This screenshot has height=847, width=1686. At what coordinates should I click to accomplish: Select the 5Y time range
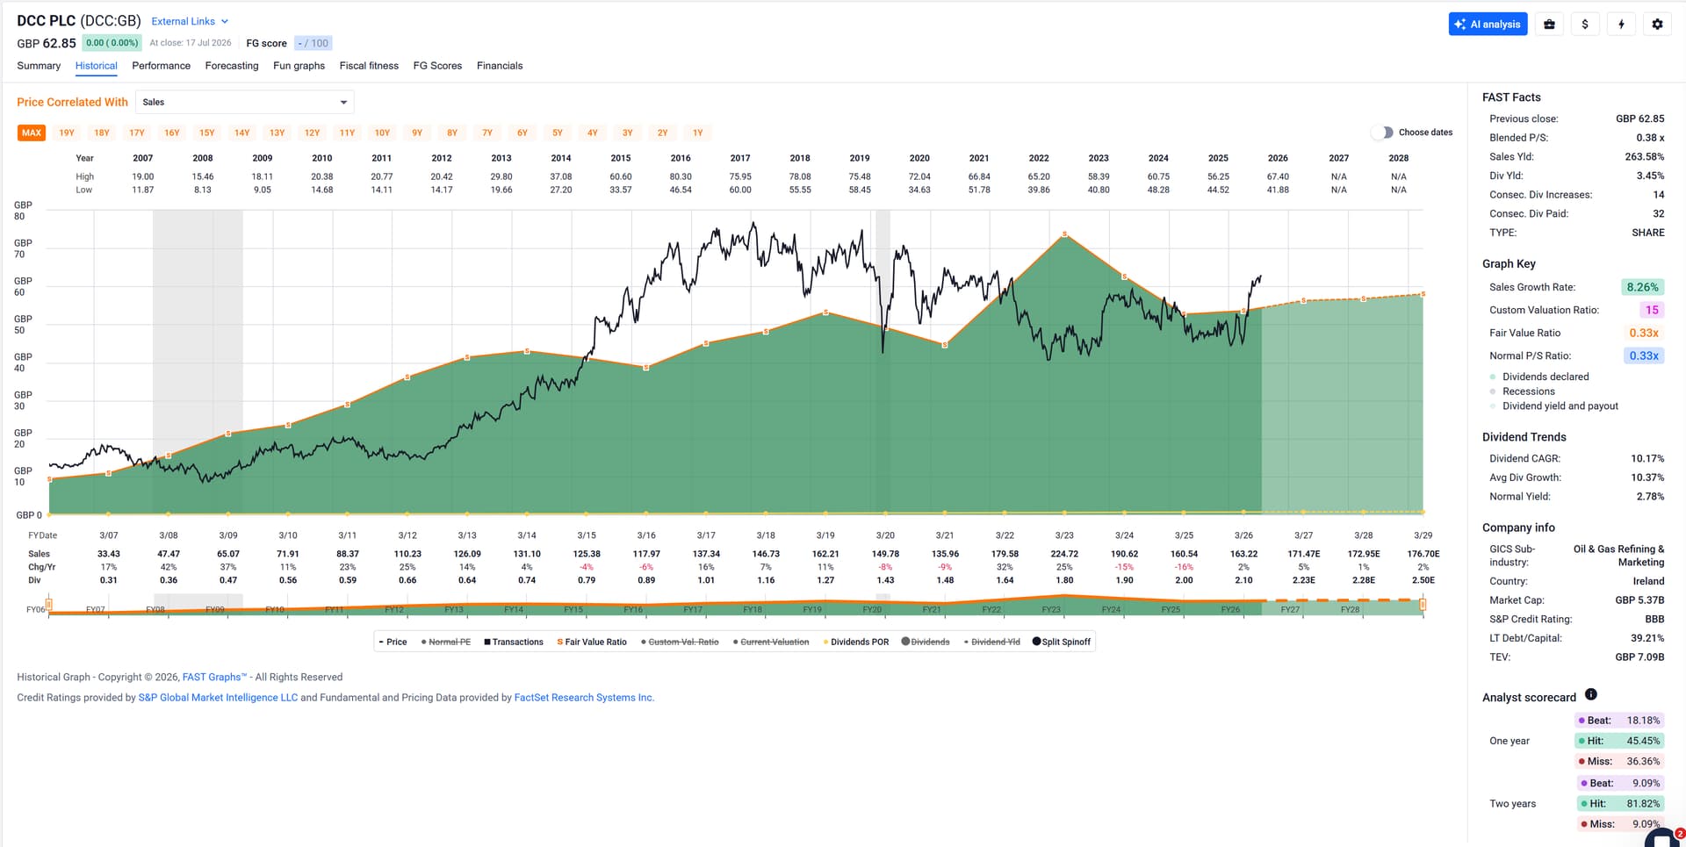(x=558, y=133)
